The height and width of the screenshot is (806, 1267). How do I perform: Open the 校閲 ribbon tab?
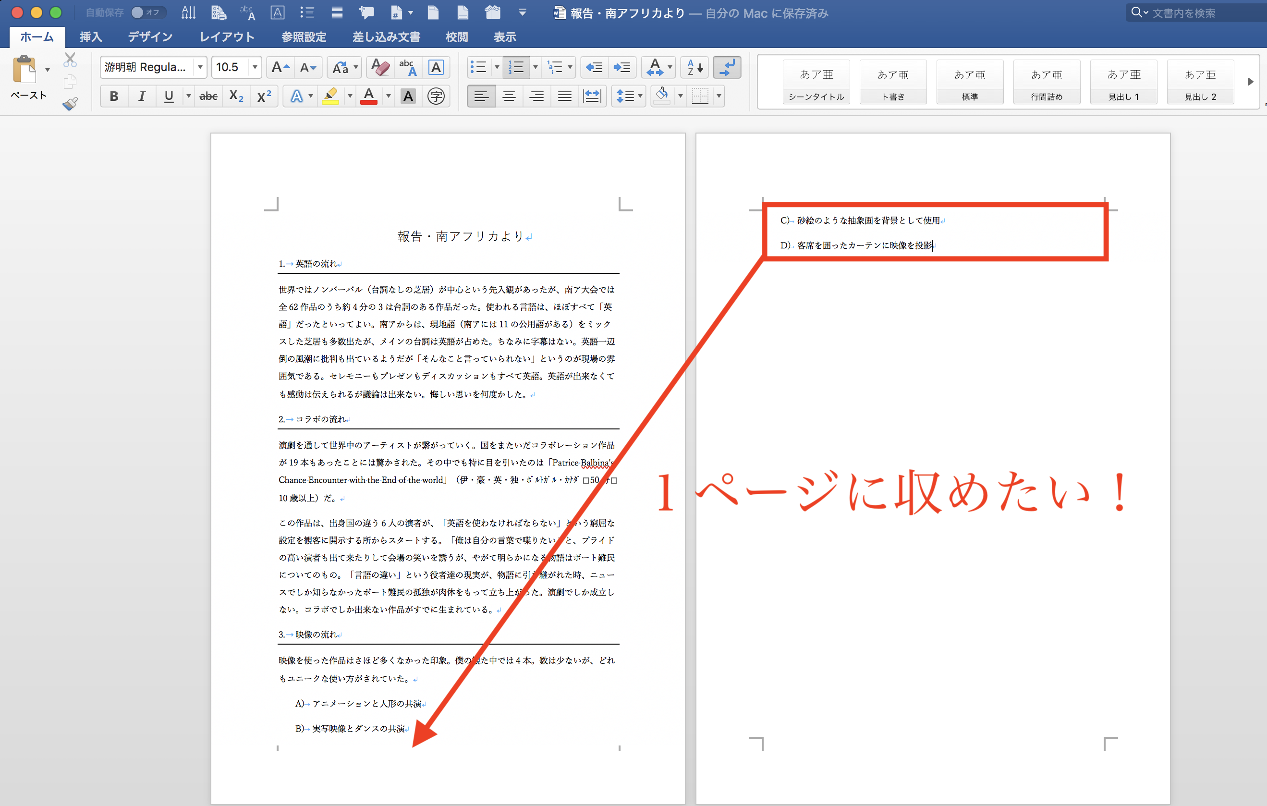click(457, 37)
